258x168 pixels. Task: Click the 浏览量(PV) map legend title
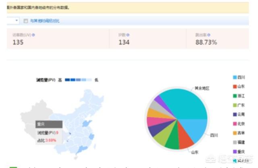tap(46, 80)
